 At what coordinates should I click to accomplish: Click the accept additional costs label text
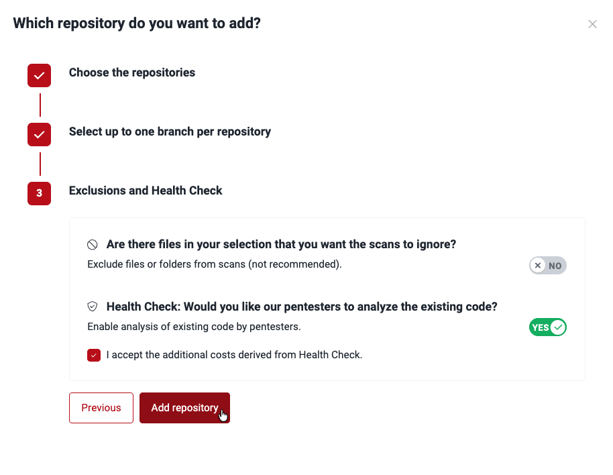click(234, 355)
